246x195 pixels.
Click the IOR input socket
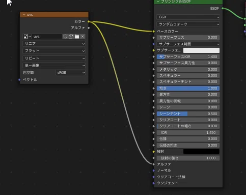154,132
